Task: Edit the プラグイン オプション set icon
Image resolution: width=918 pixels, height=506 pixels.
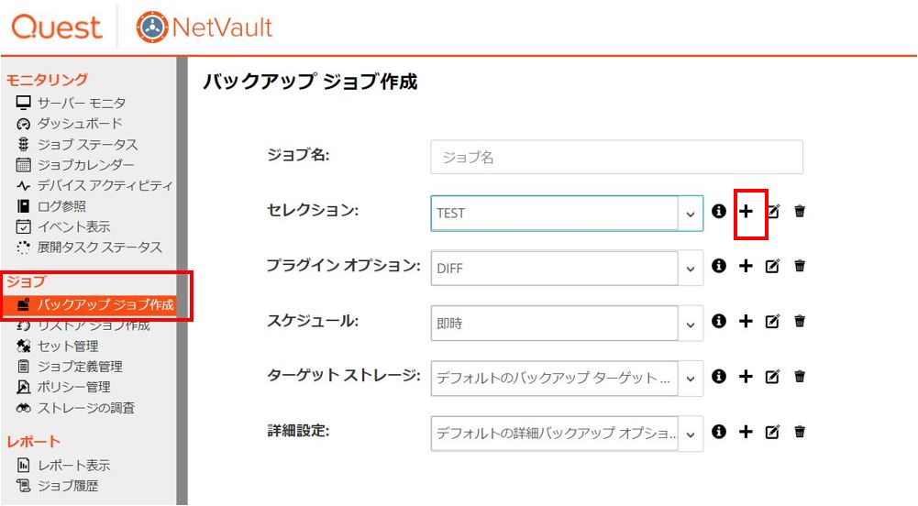Action: [x=773, y=266]
